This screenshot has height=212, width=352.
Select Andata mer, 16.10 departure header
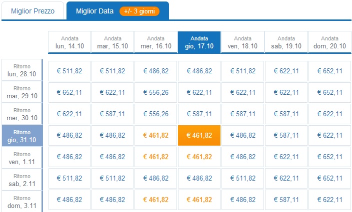[156, 42]
